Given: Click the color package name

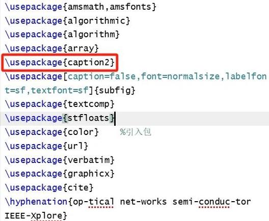Looking at the screenshot, I should point(81,132).
